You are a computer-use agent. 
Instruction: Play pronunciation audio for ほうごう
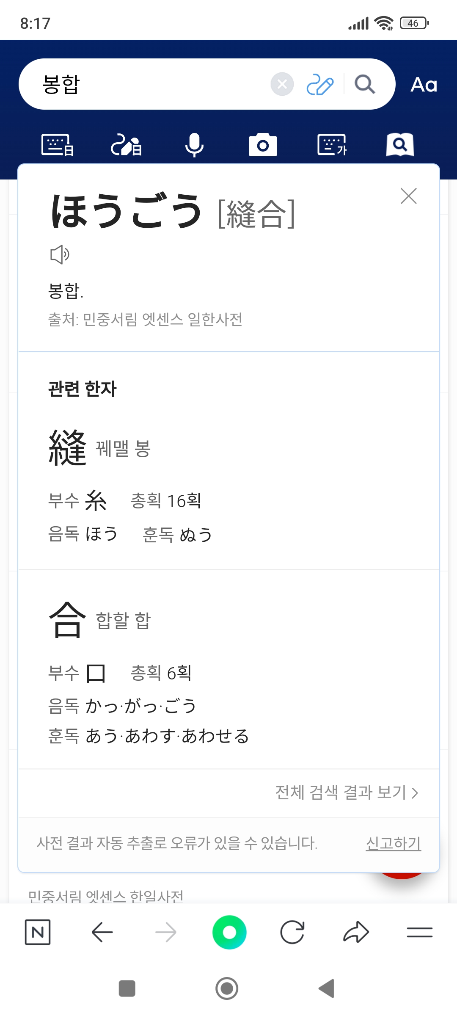(x=60, y=254)
